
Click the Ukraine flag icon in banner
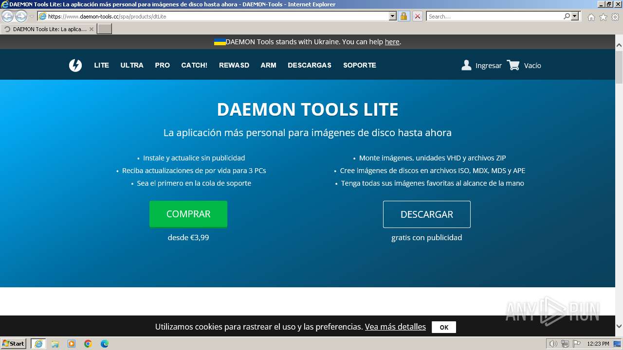220,42
